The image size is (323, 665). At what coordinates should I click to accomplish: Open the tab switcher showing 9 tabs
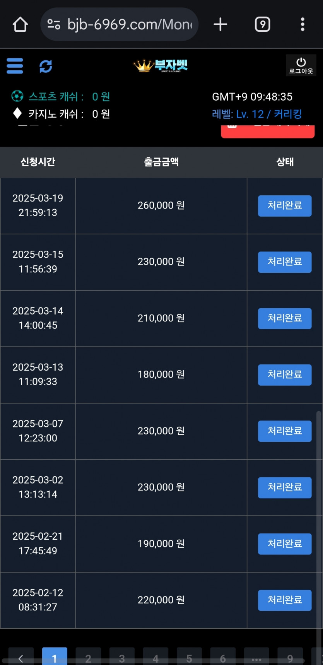click(x=262, y=24)
